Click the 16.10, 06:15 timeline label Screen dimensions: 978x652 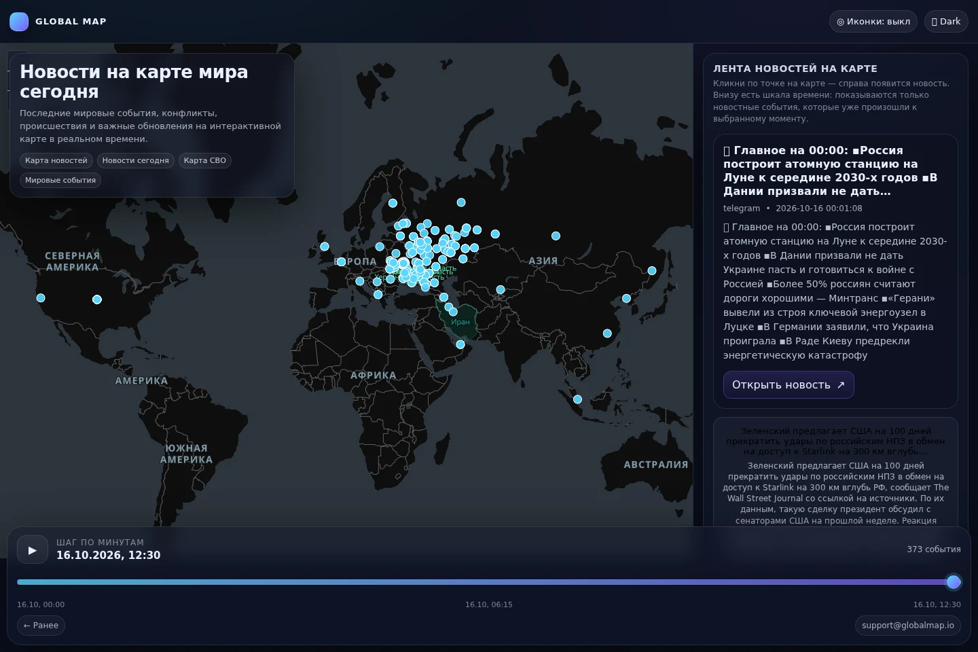click(x=489, y=604)
